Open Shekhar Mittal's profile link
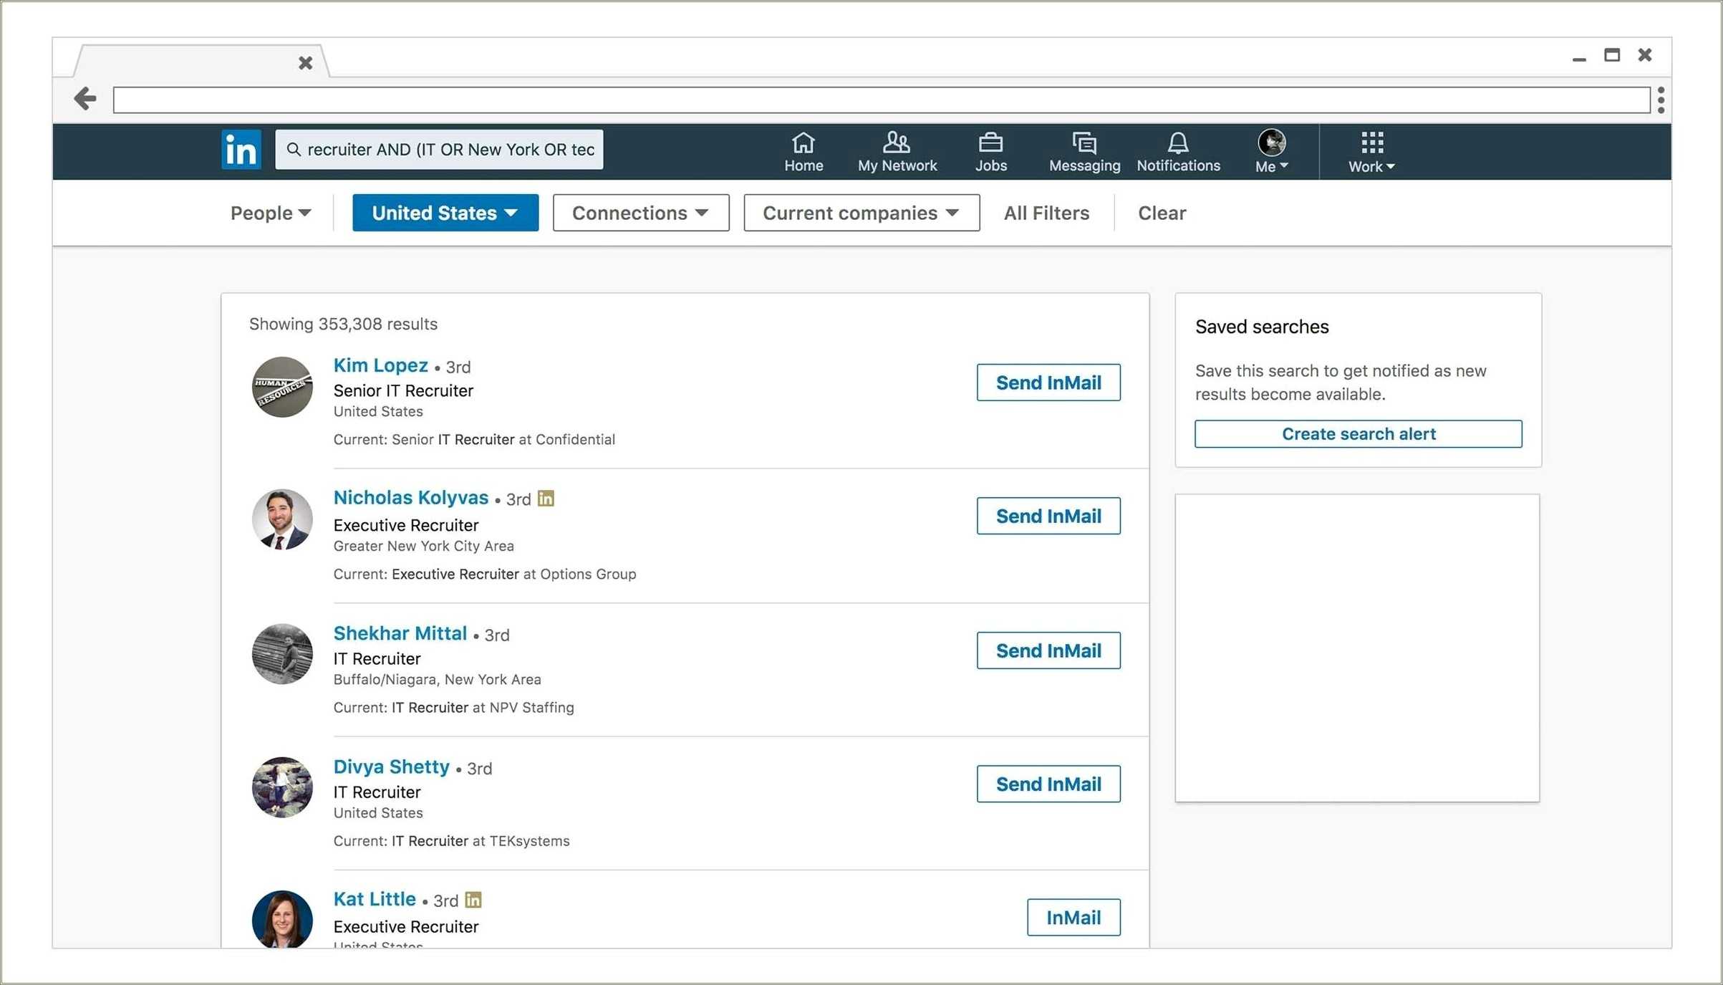Image resolution: width=1723 pixels, height=985 pixels. coord(400,633)
